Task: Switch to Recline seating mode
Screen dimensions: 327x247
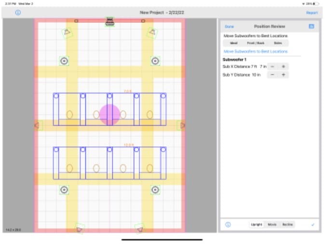Action: pos(287,225)
